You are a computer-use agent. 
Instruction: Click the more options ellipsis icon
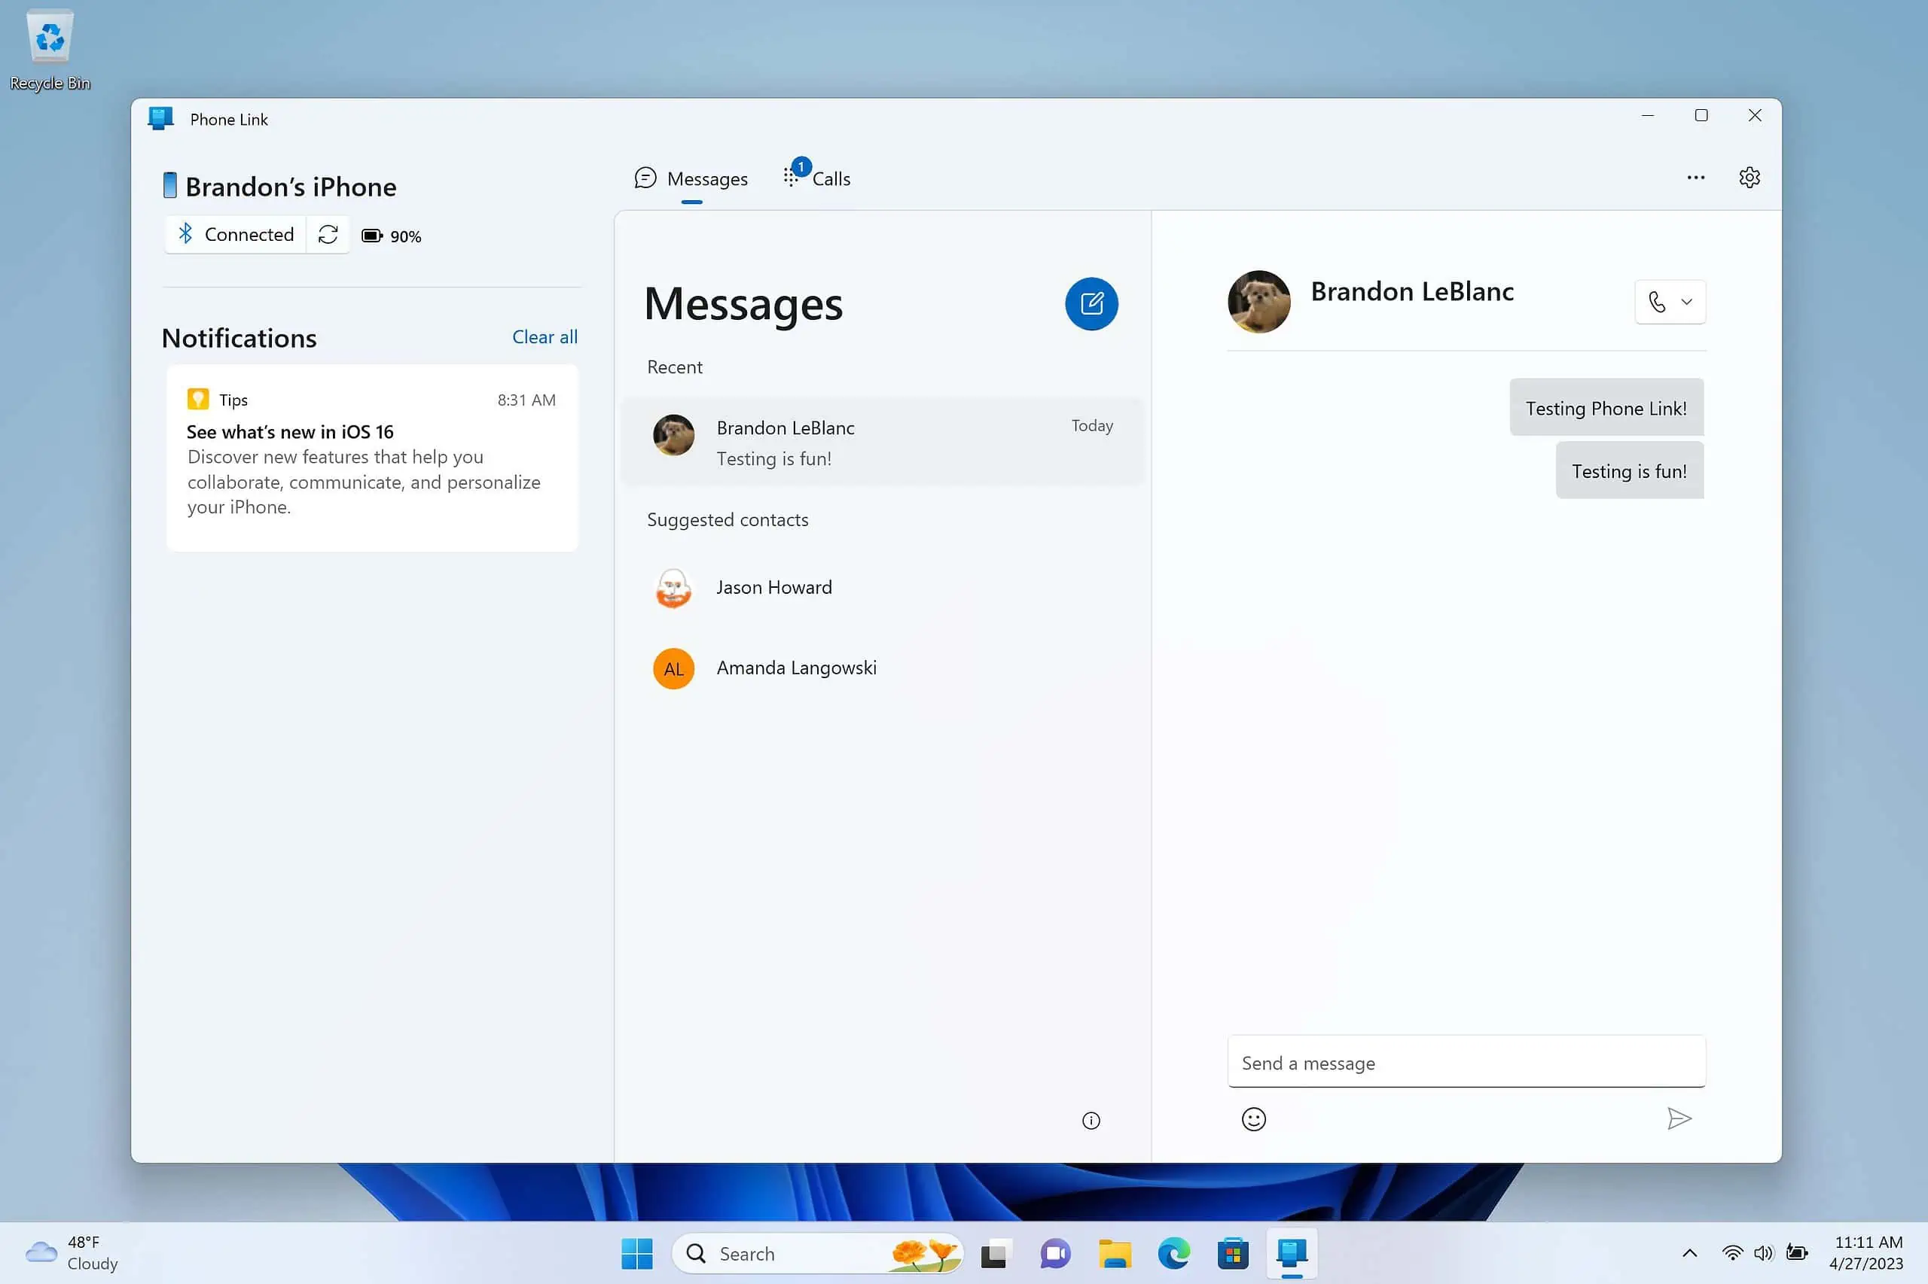click(x=1696, y=178)
